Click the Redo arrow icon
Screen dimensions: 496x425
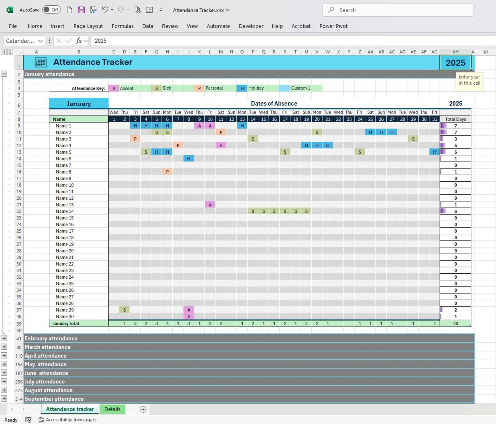click(x=121, y=10)
